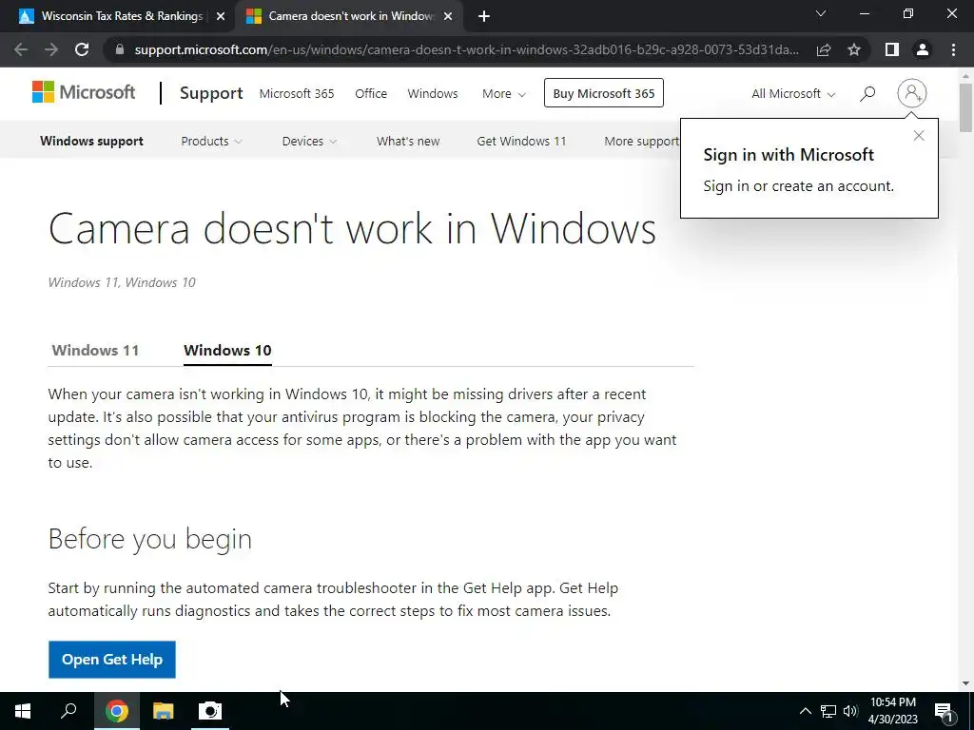Open taskbar search
Screen dimensions: 974x730
tap(68, 711)
